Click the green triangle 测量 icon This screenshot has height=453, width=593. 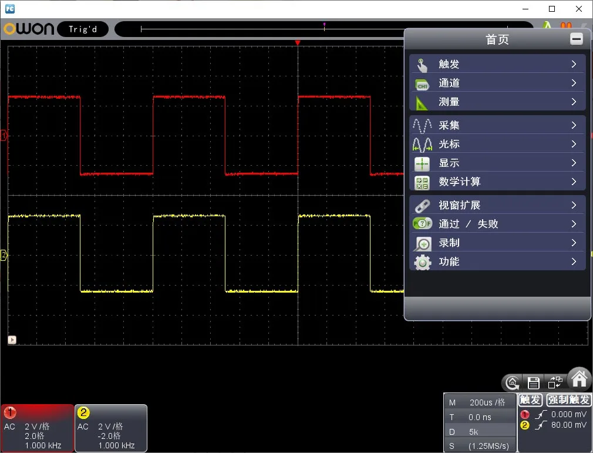[x=422, y=103]
